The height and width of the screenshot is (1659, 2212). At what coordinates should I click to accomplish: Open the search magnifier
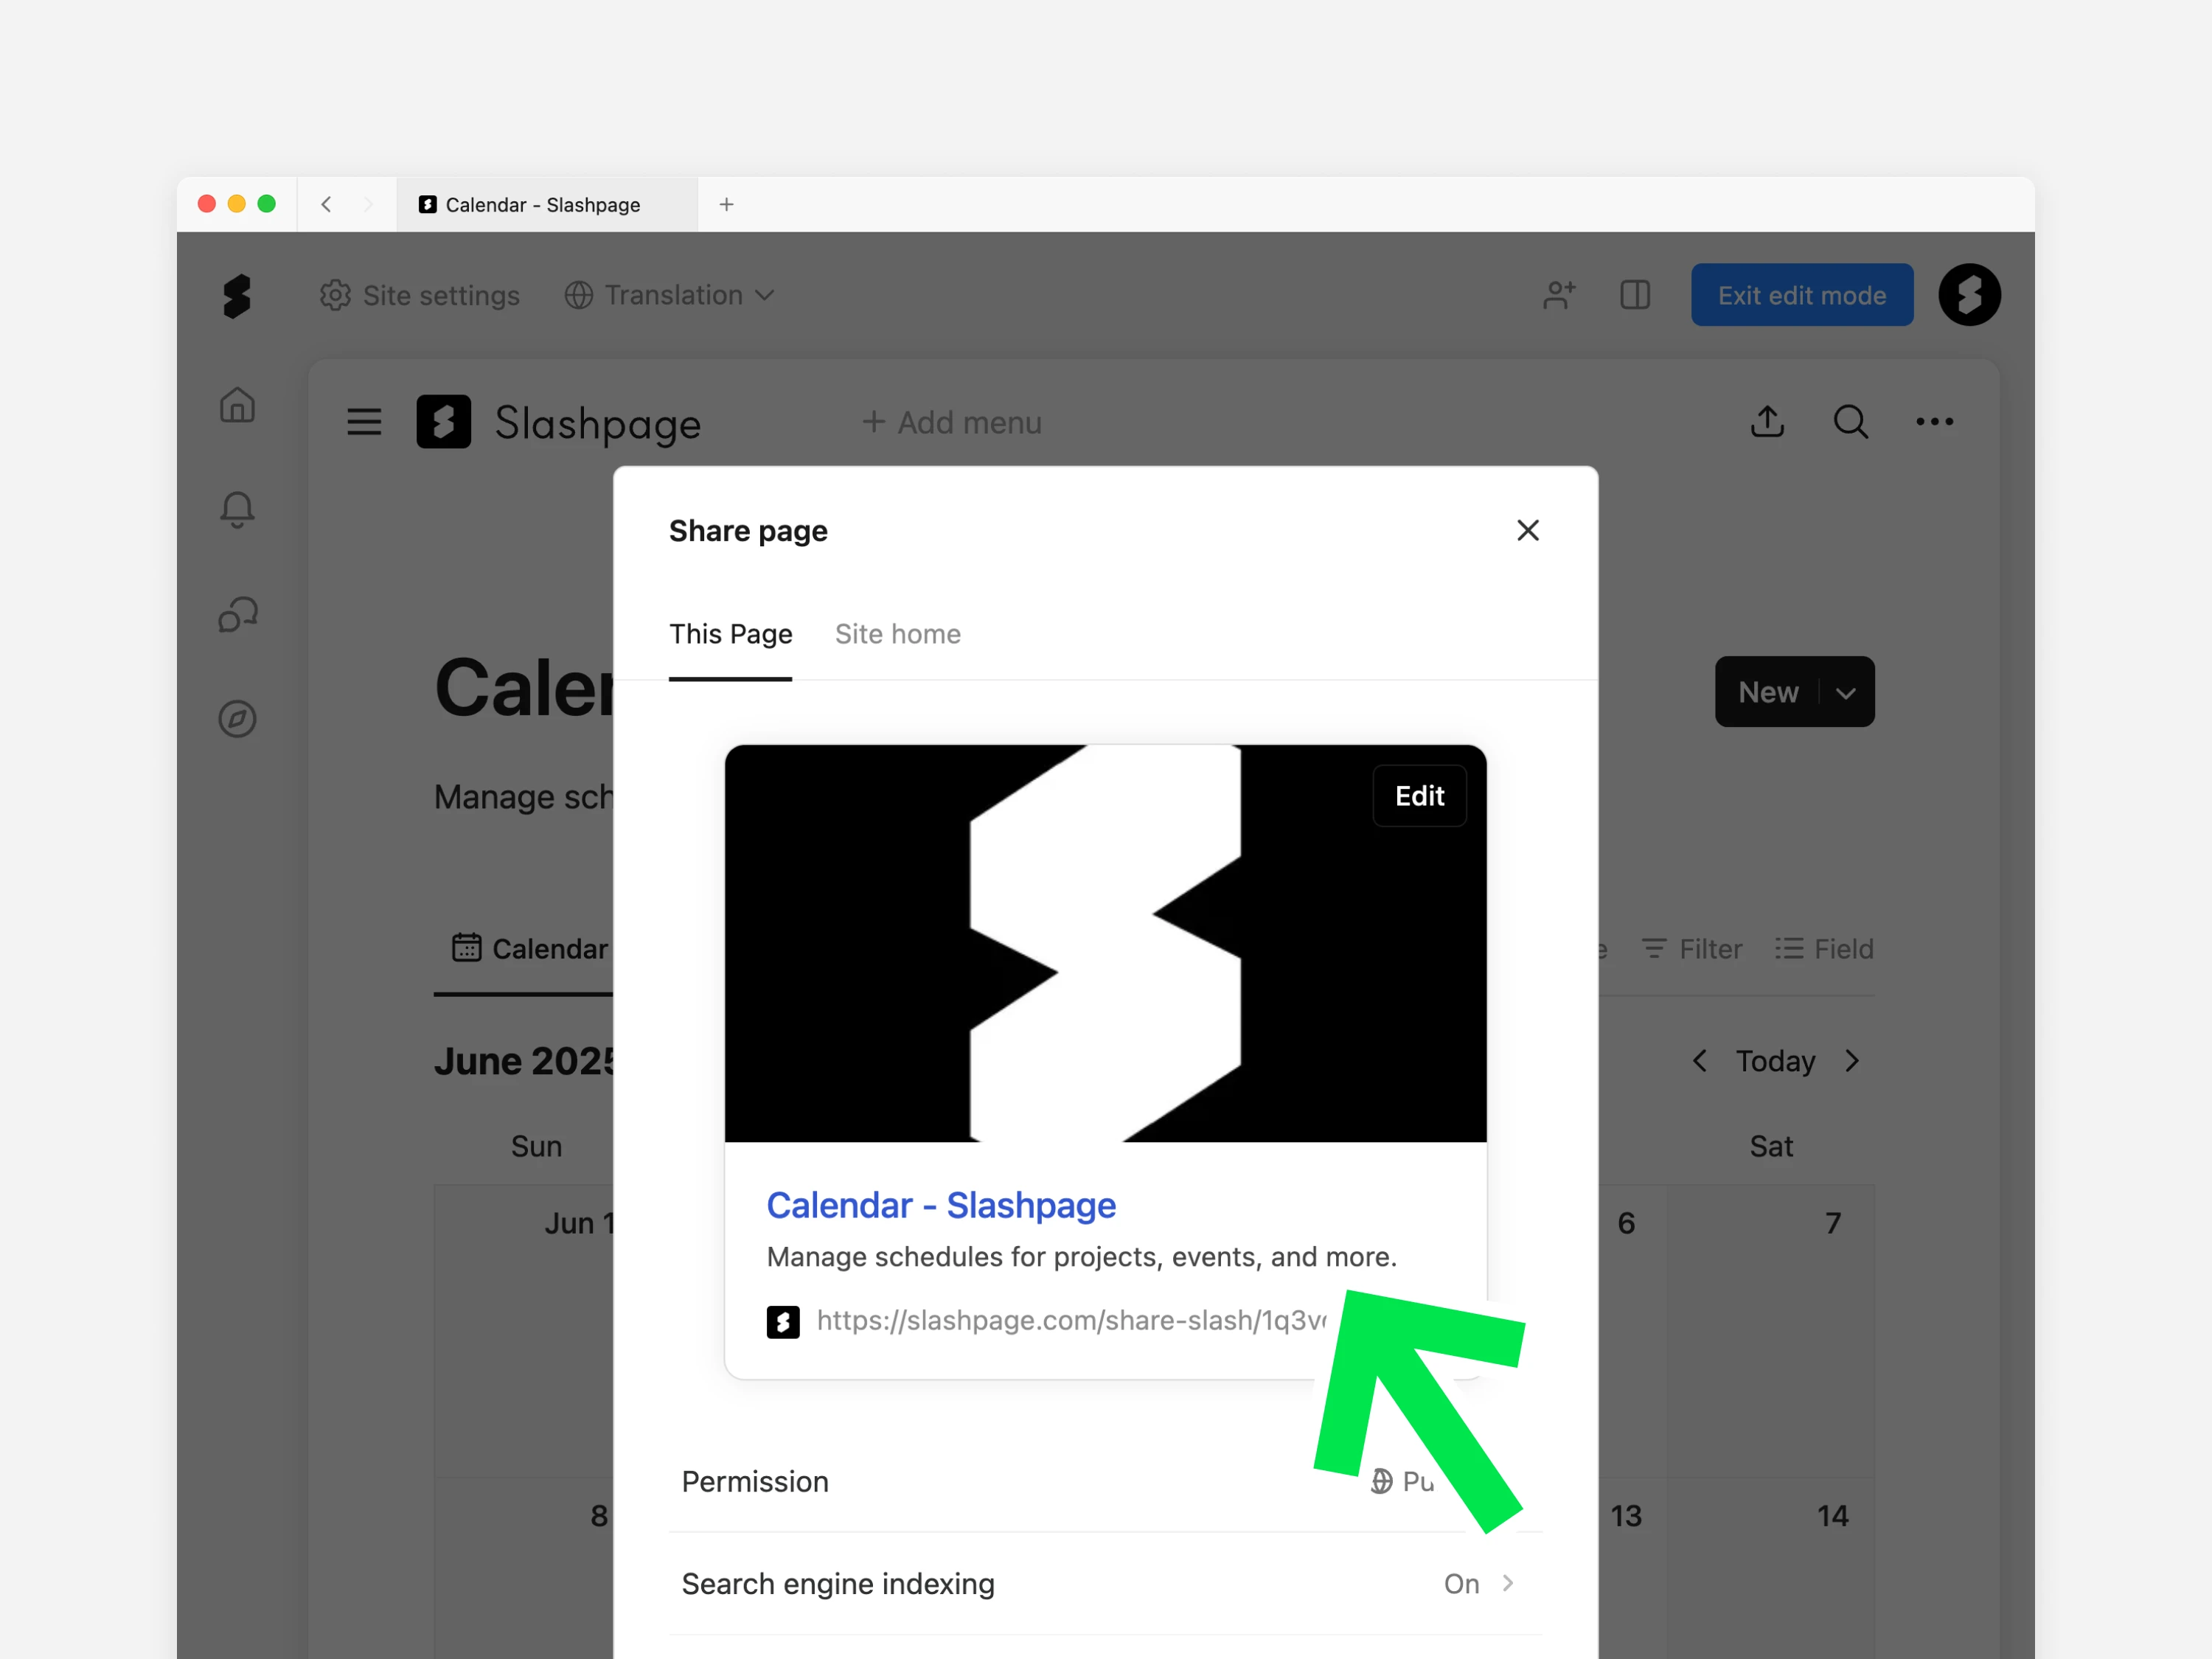1850,421
